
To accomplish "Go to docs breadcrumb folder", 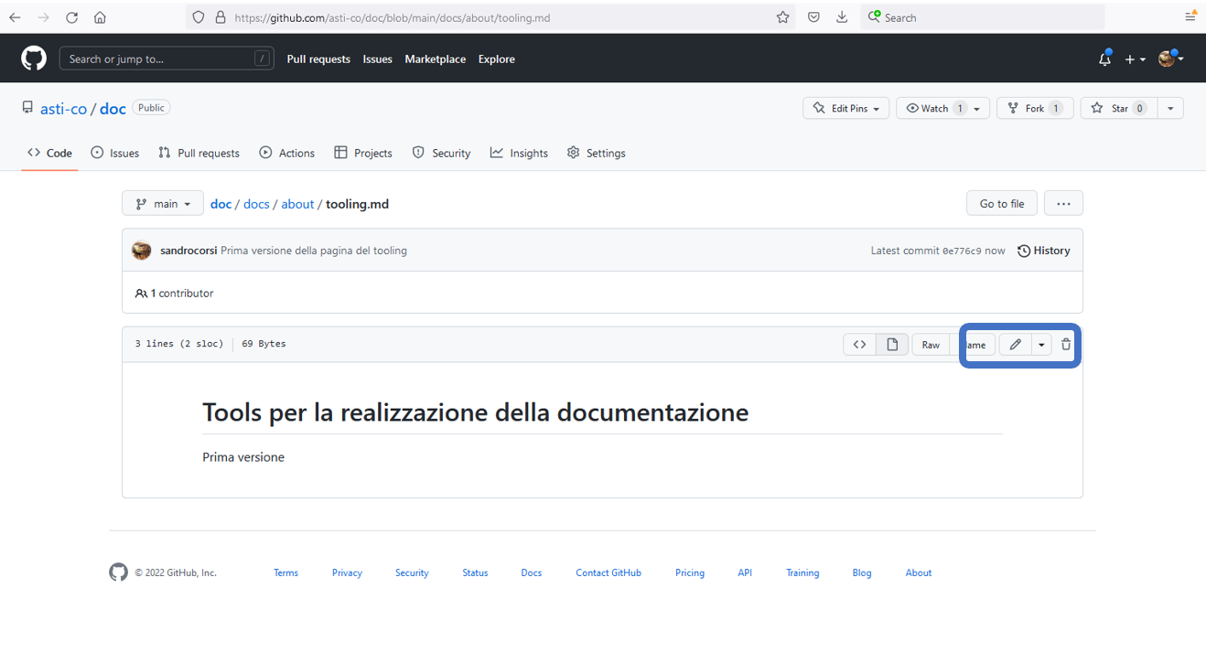I will click(256, 204).
